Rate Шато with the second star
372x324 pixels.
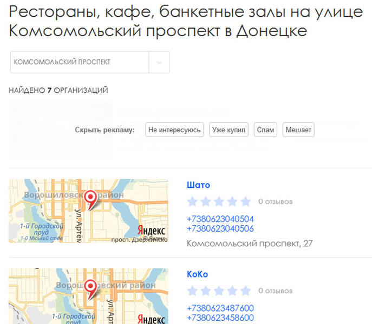pyautogui.click(x=206, y=201)
